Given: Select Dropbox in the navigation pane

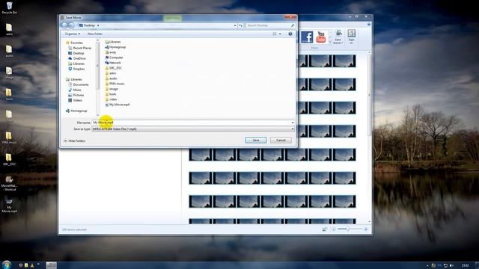Looking at the screenshot, I should pyautogui.click(x=76, y=69).
